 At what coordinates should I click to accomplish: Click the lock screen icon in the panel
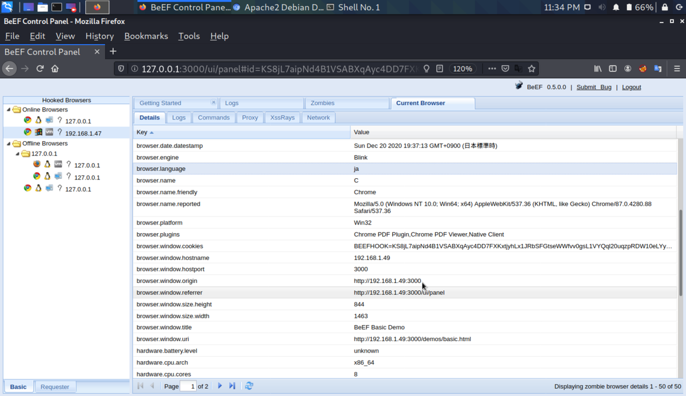[665, 7]
